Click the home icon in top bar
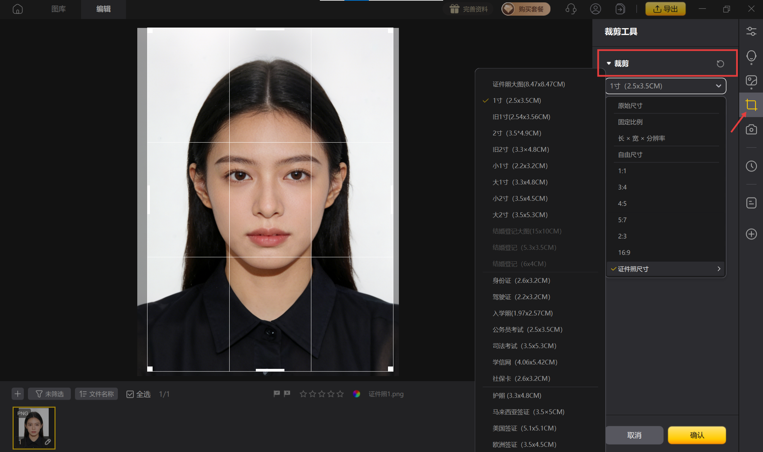The width and height of the screenshot is (763, 452). (18, 9)
